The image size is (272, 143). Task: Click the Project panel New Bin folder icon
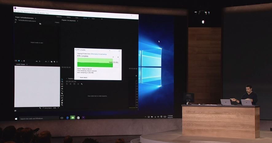(52, 62)
